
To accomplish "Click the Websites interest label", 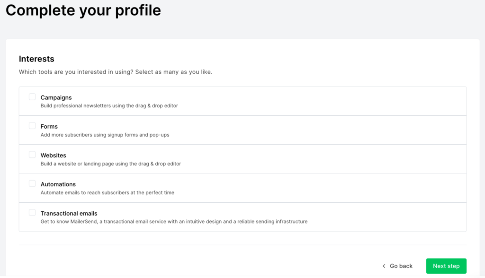I will (x=53, y=155).
